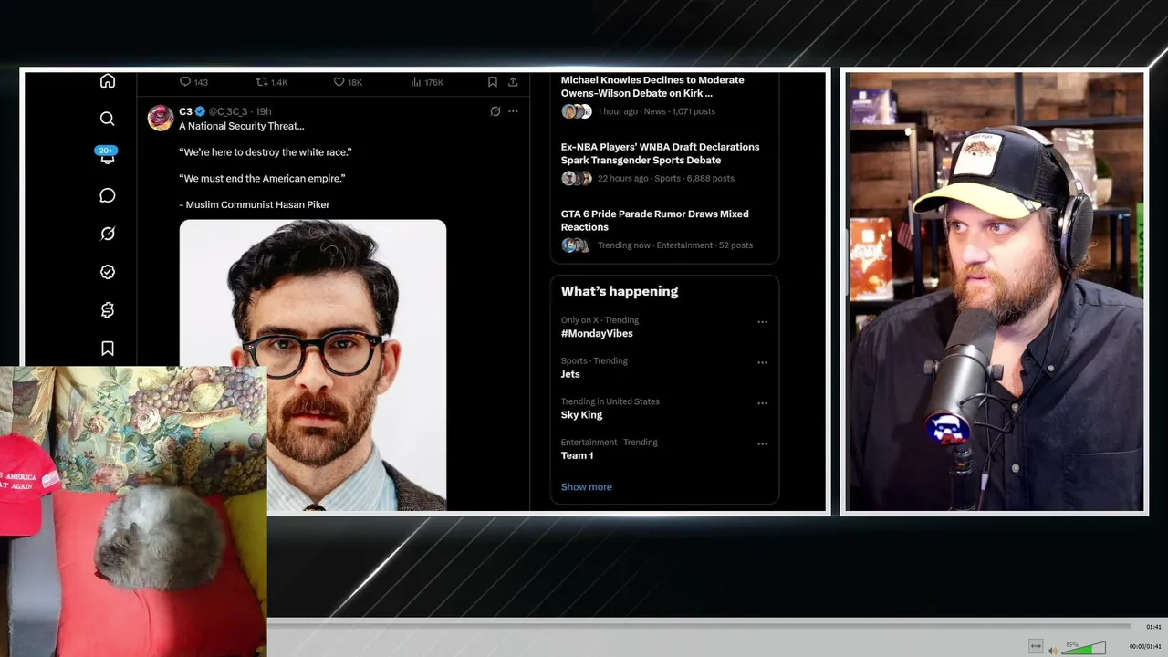1168x657 pixels.
Task: Open the GTA 6 Pride Parade Rumor story
Action: tap(654, 220)
